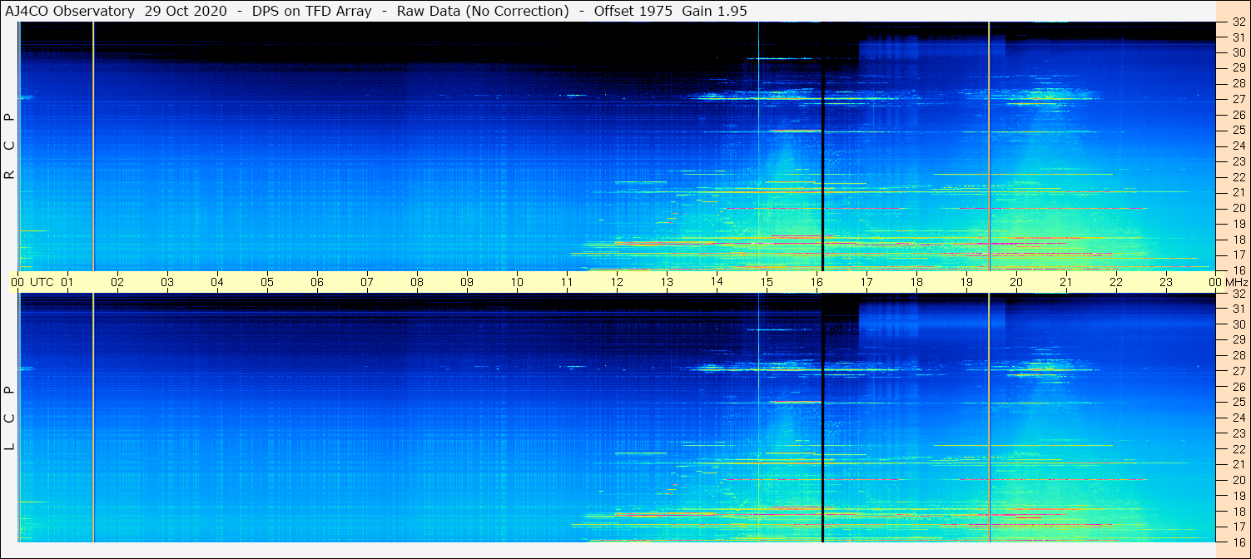Viewport: 1251px width, 559px height.
Task: Click the 'Raw Data (No Correction)' label
Action: (x=483, y=12)
